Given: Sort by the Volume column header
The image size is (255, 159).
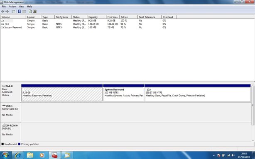Looking at the screenshot, I should 13,17.
